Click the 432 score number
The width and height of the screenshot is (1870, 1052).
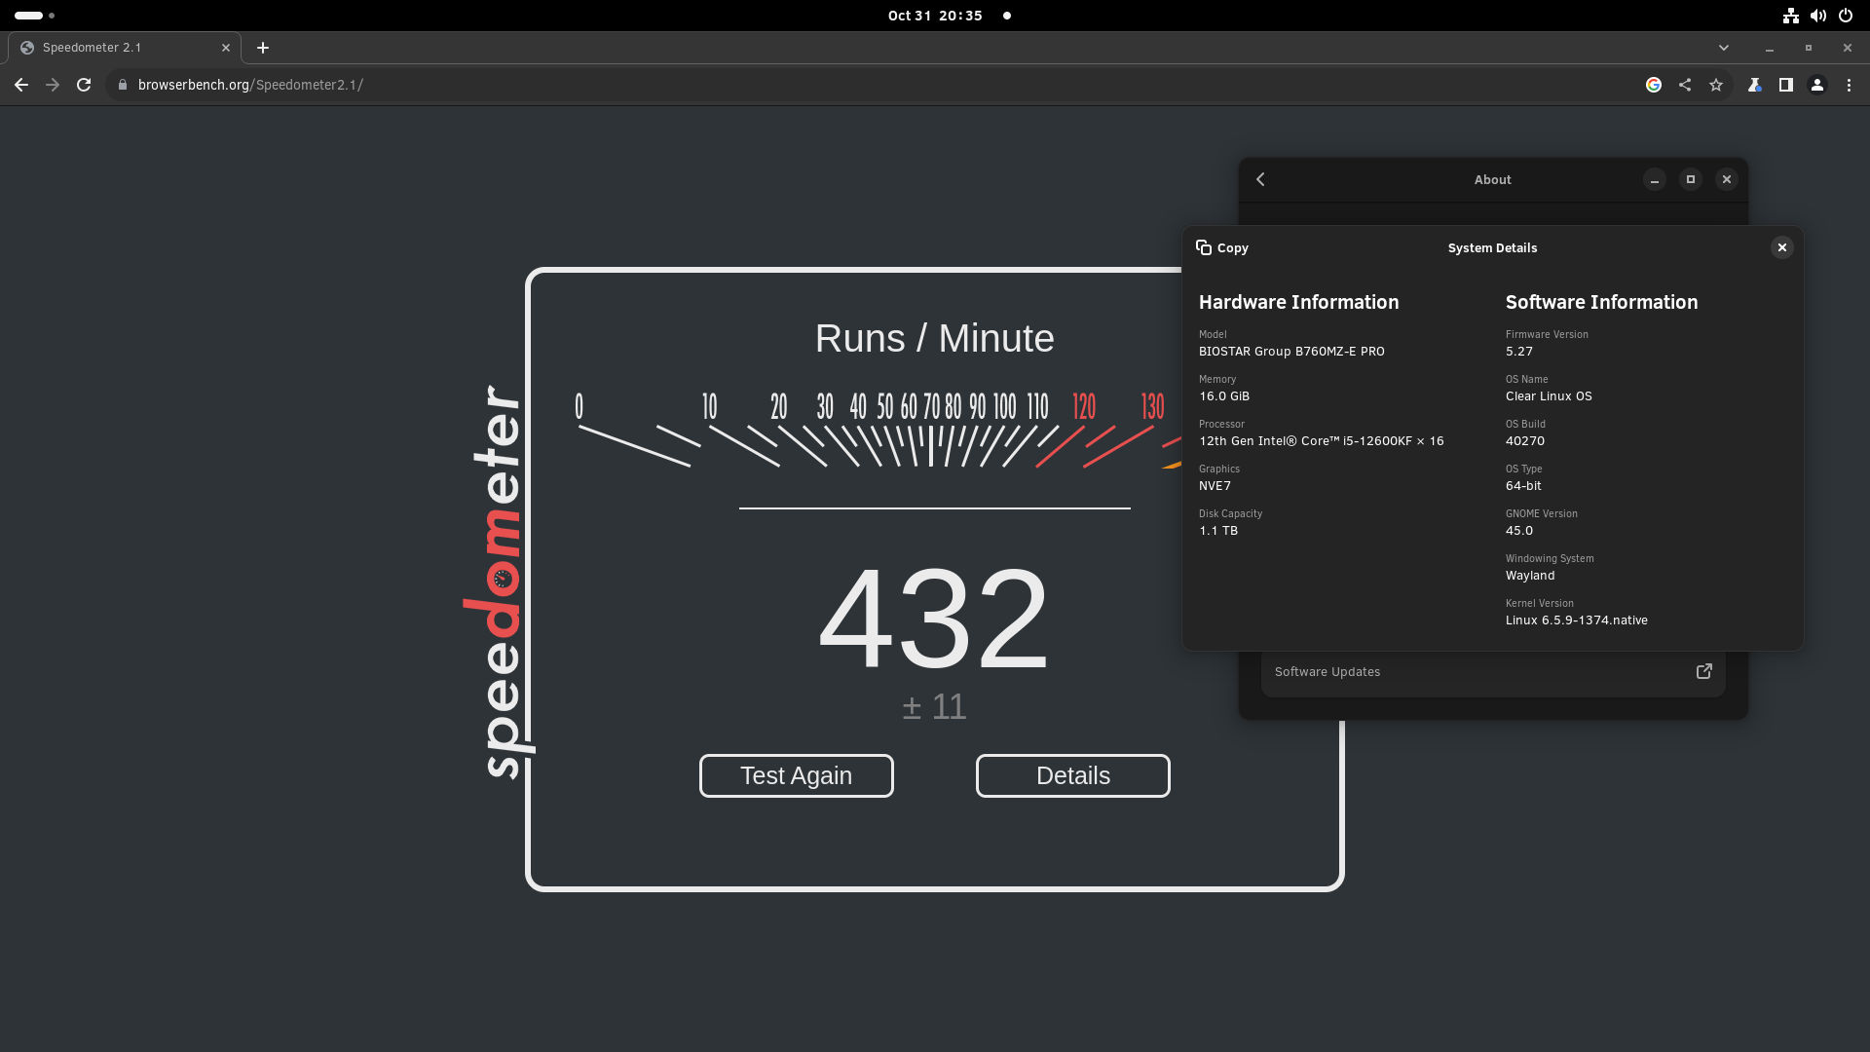[x=934, y=620]
